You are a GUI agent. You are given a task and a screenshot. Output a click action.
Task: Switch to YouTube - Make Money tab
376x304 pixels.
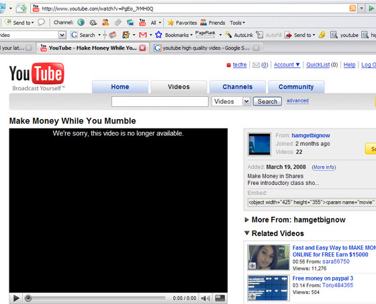(93, 48)
